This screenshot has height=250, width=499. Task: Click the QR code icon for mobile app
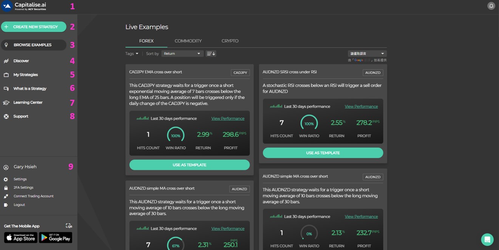point(69,226)
